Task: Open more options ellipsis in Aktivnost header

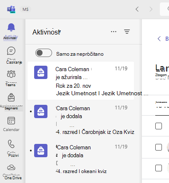Action: click(x=114, y=32)
